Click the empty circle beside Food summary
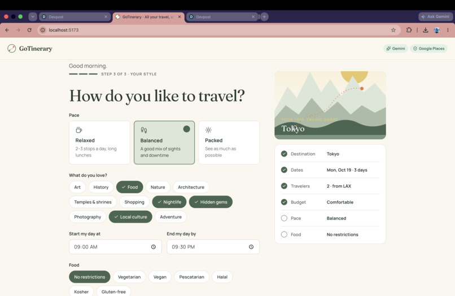 (284, 234)
